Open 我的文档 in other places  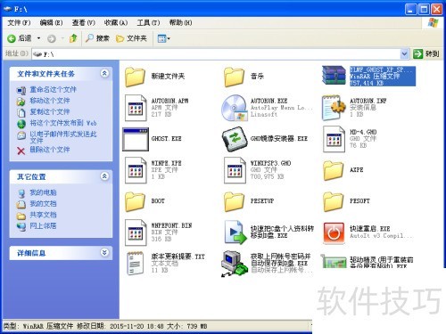(43, 204)
